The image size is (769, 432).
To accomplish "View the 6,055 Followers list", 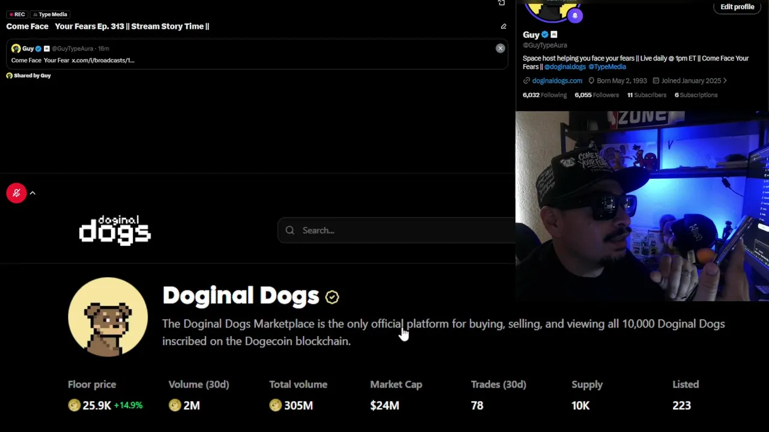I will [x=597, y=95].
